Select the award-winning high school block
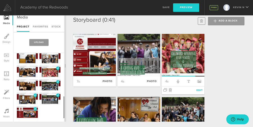Screen dimensions: 253x127 coord(183,55)
